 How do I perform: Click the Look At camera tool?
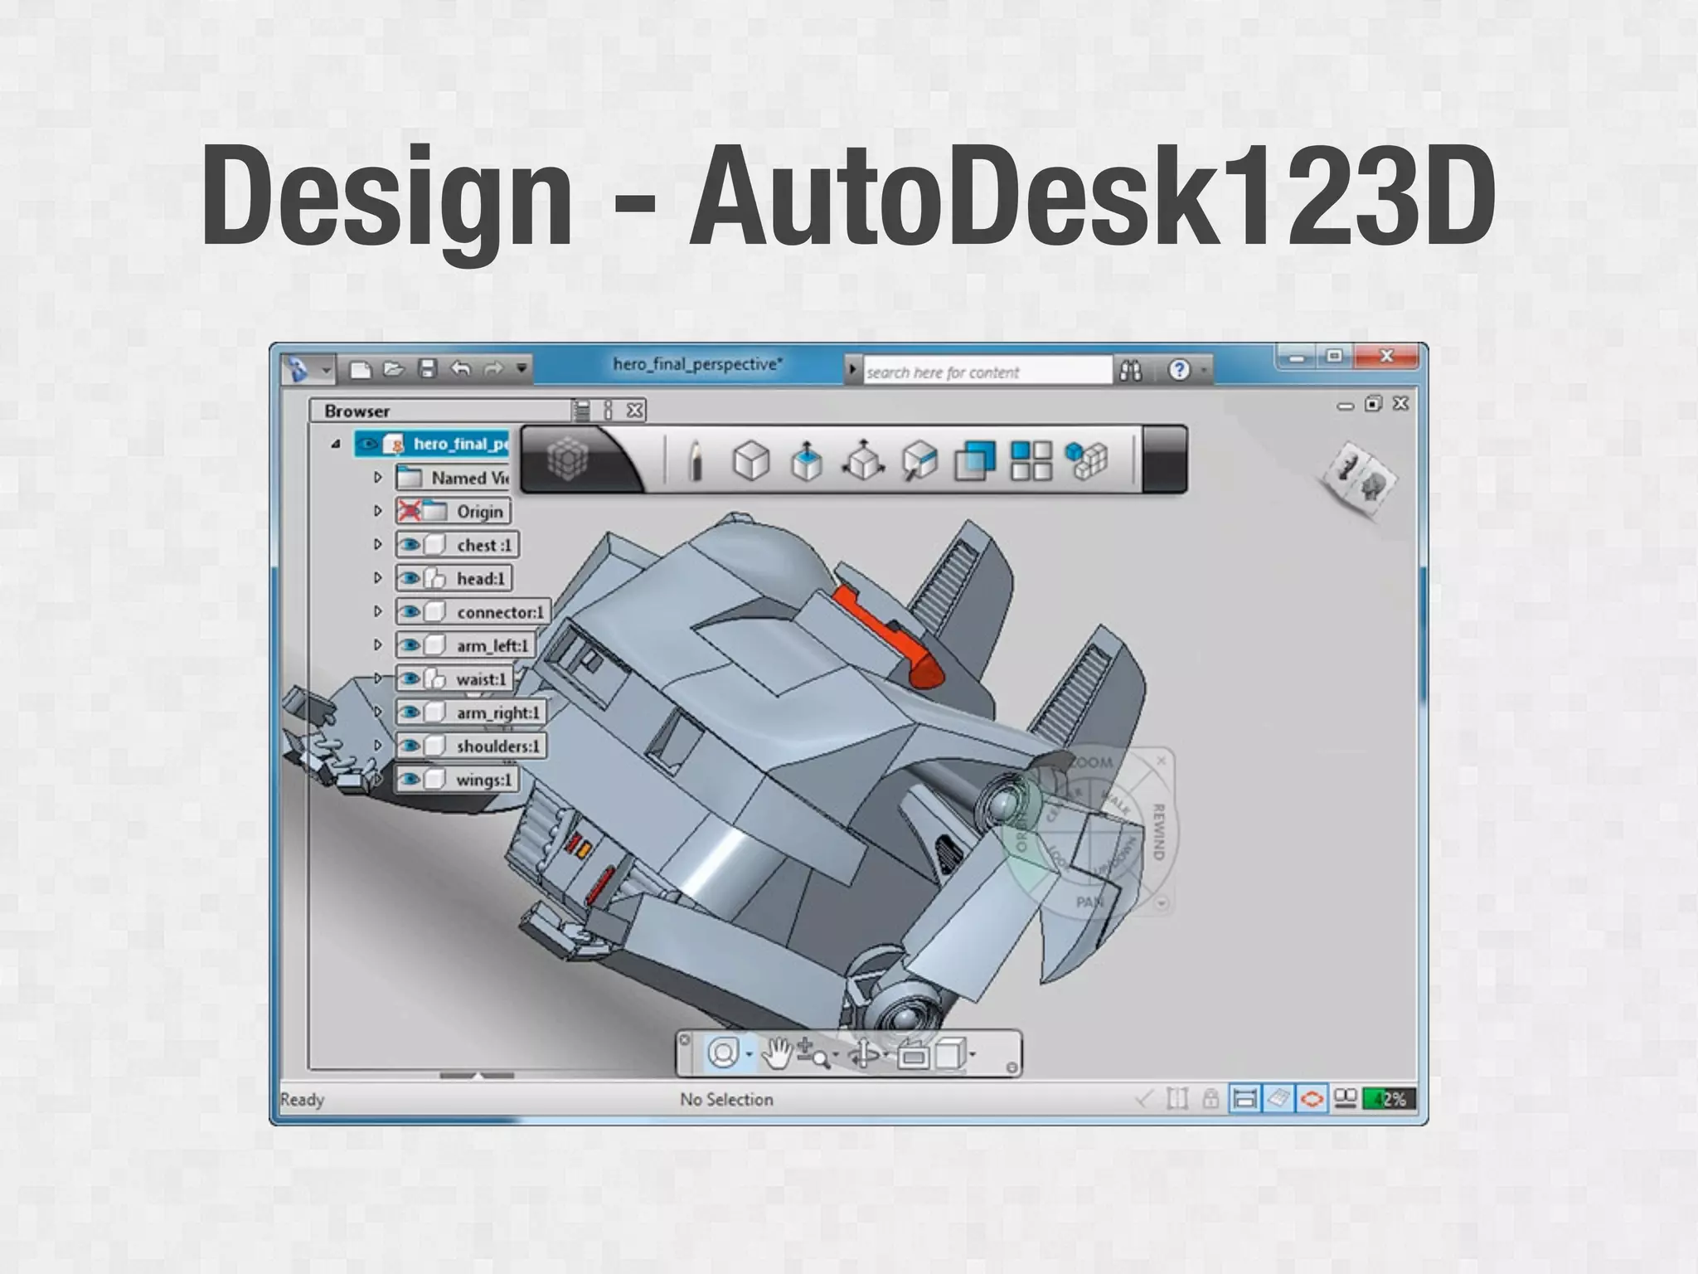913,1056
